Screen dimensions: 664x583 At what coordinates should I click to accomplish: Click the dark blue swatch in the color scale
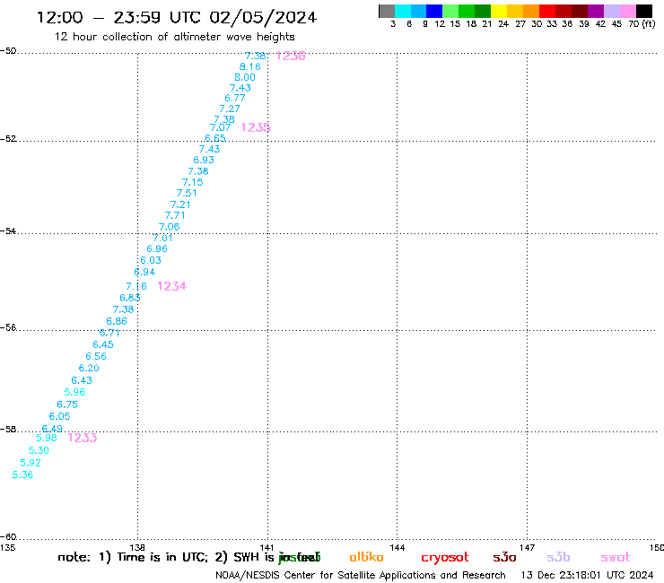[434, 11]
